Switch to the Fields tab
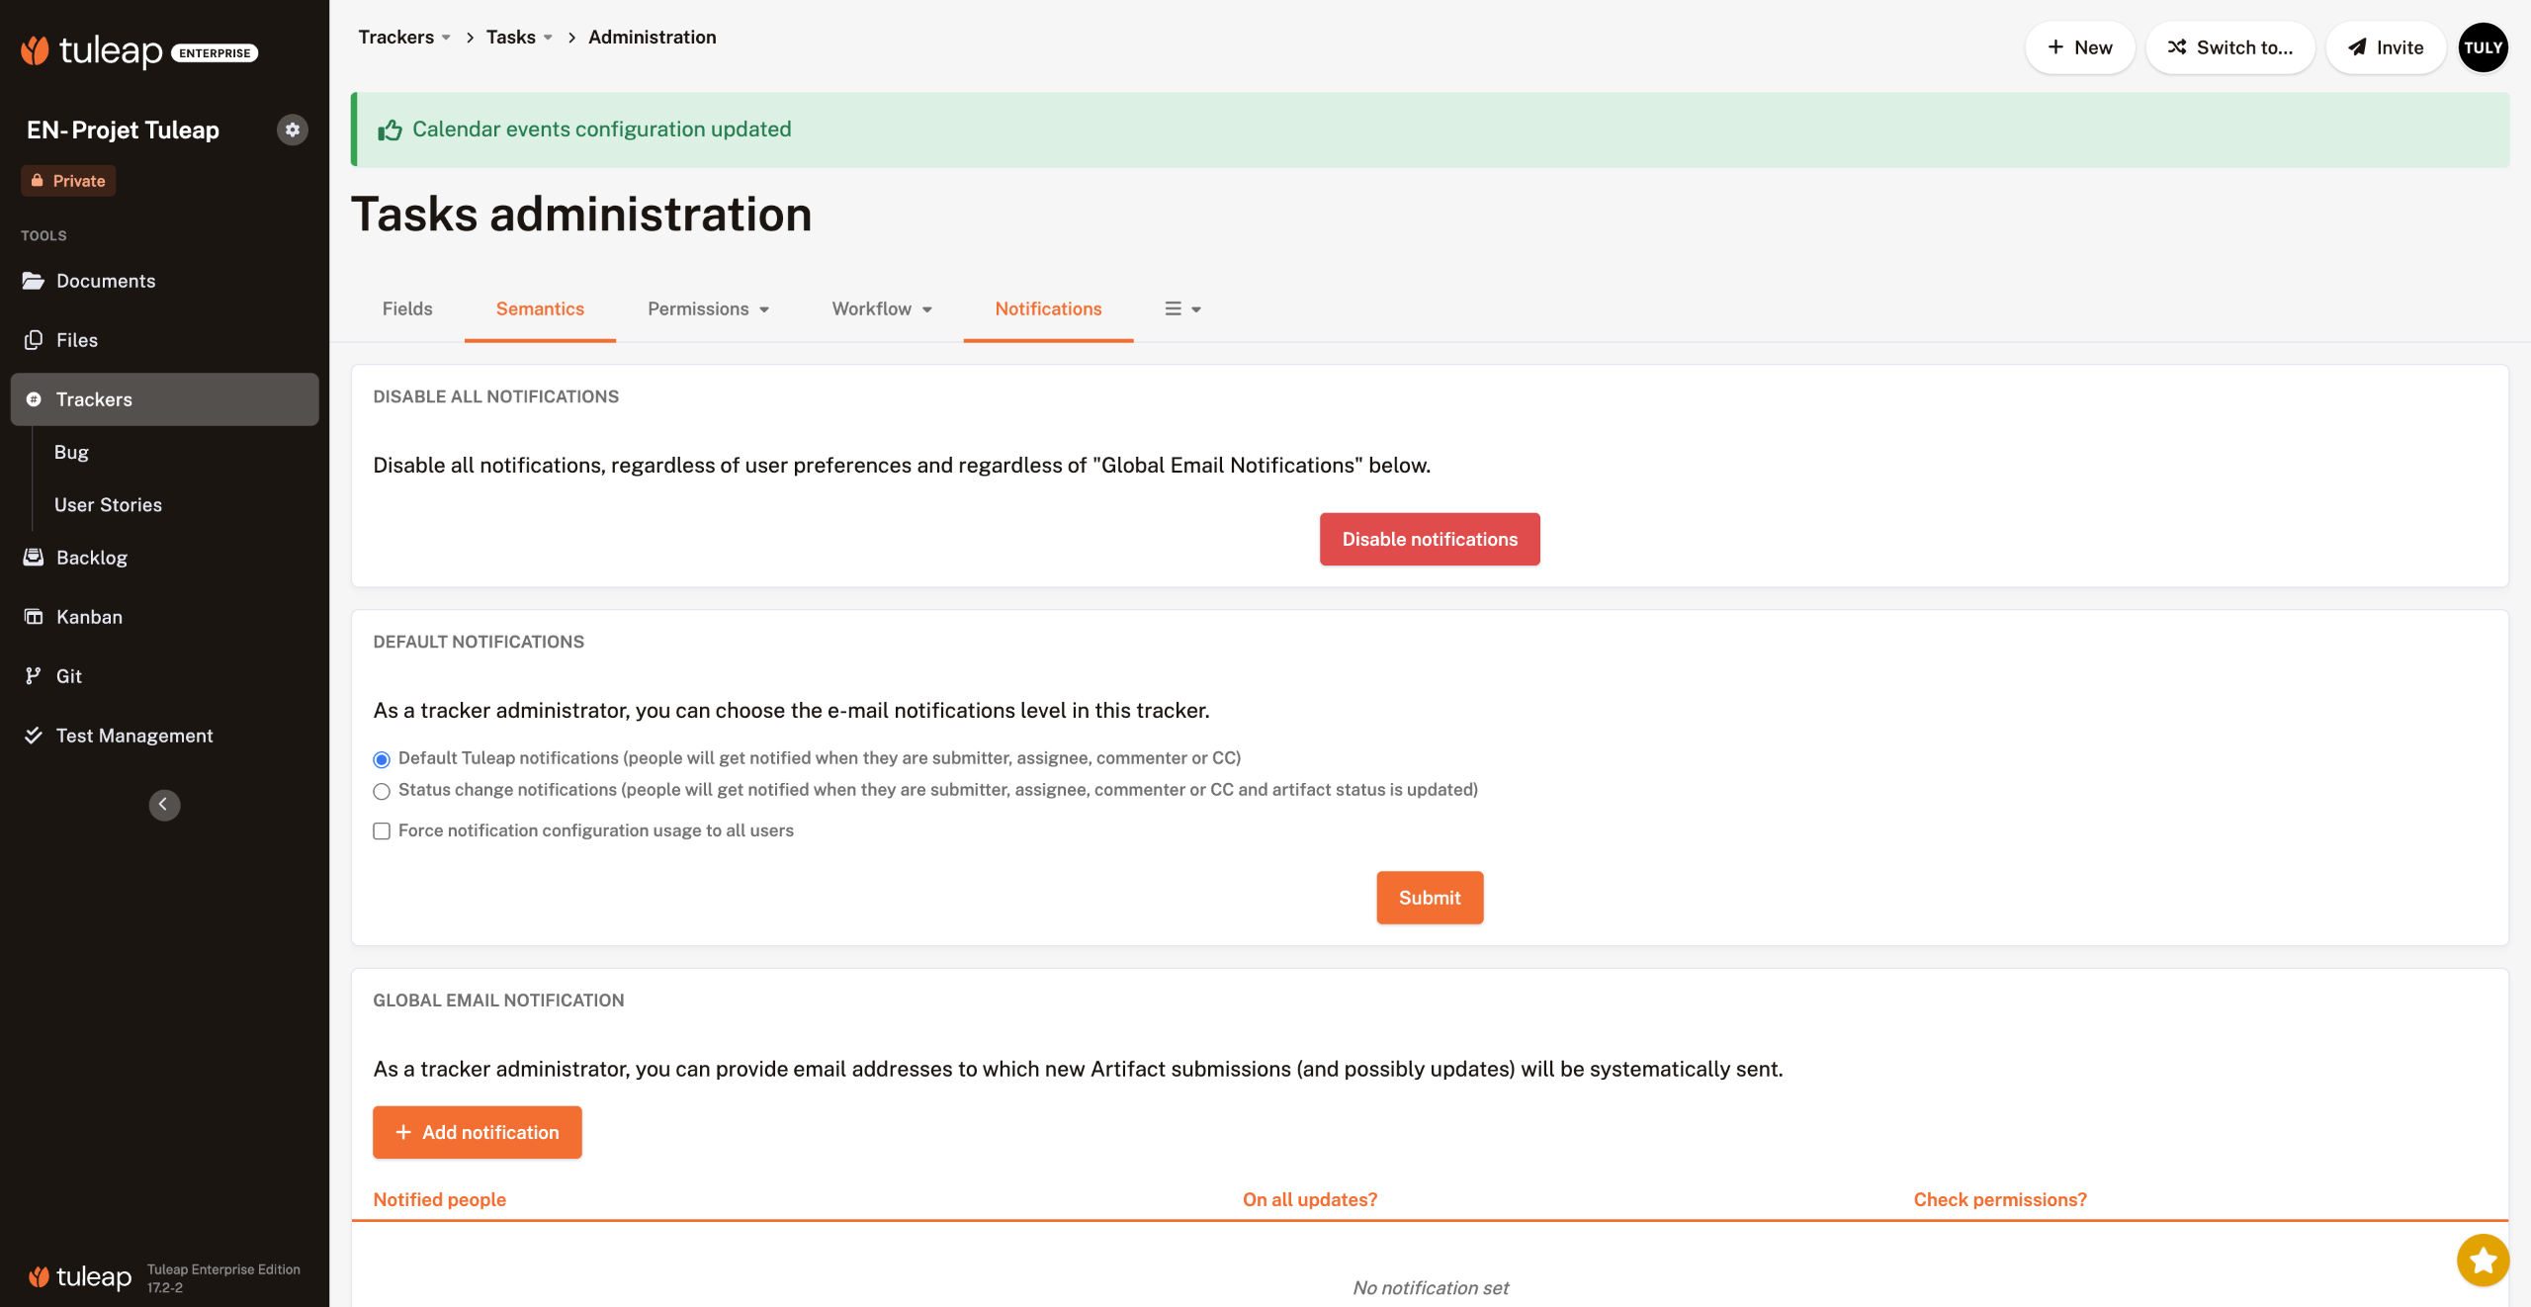Viewport: 2531px width, 1307px height. 407,309
